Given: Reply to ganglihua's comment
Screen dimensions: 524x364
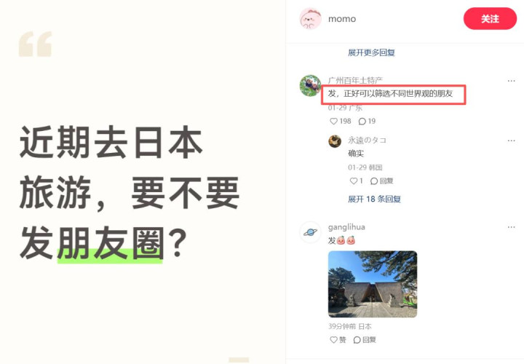Looking at the screenshot, I should [x=365, y=339].
